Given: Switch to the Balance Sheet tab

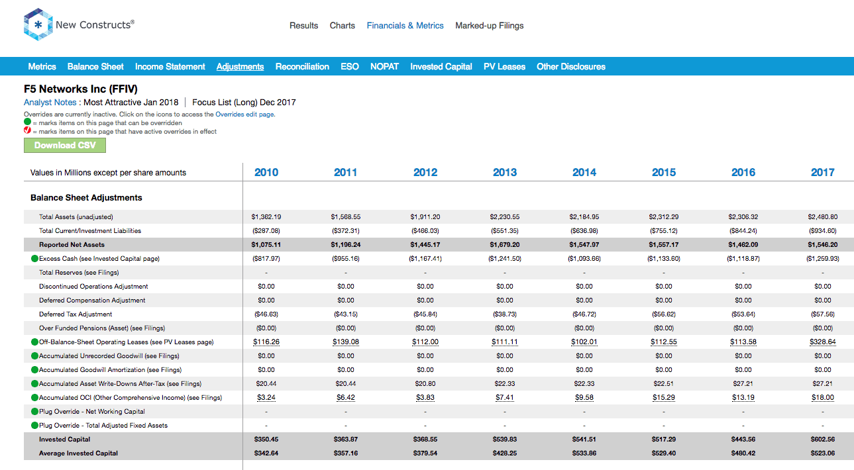Looking at the screenshot, I should pos(95,67).
